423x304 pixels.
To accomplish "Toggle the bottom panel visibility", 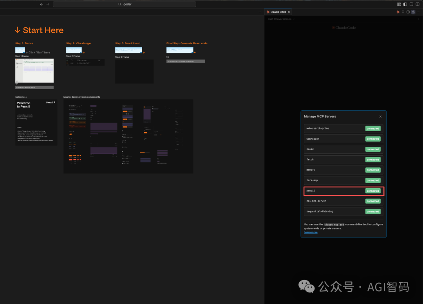I will pyautogui.click(x=411, y=4).
